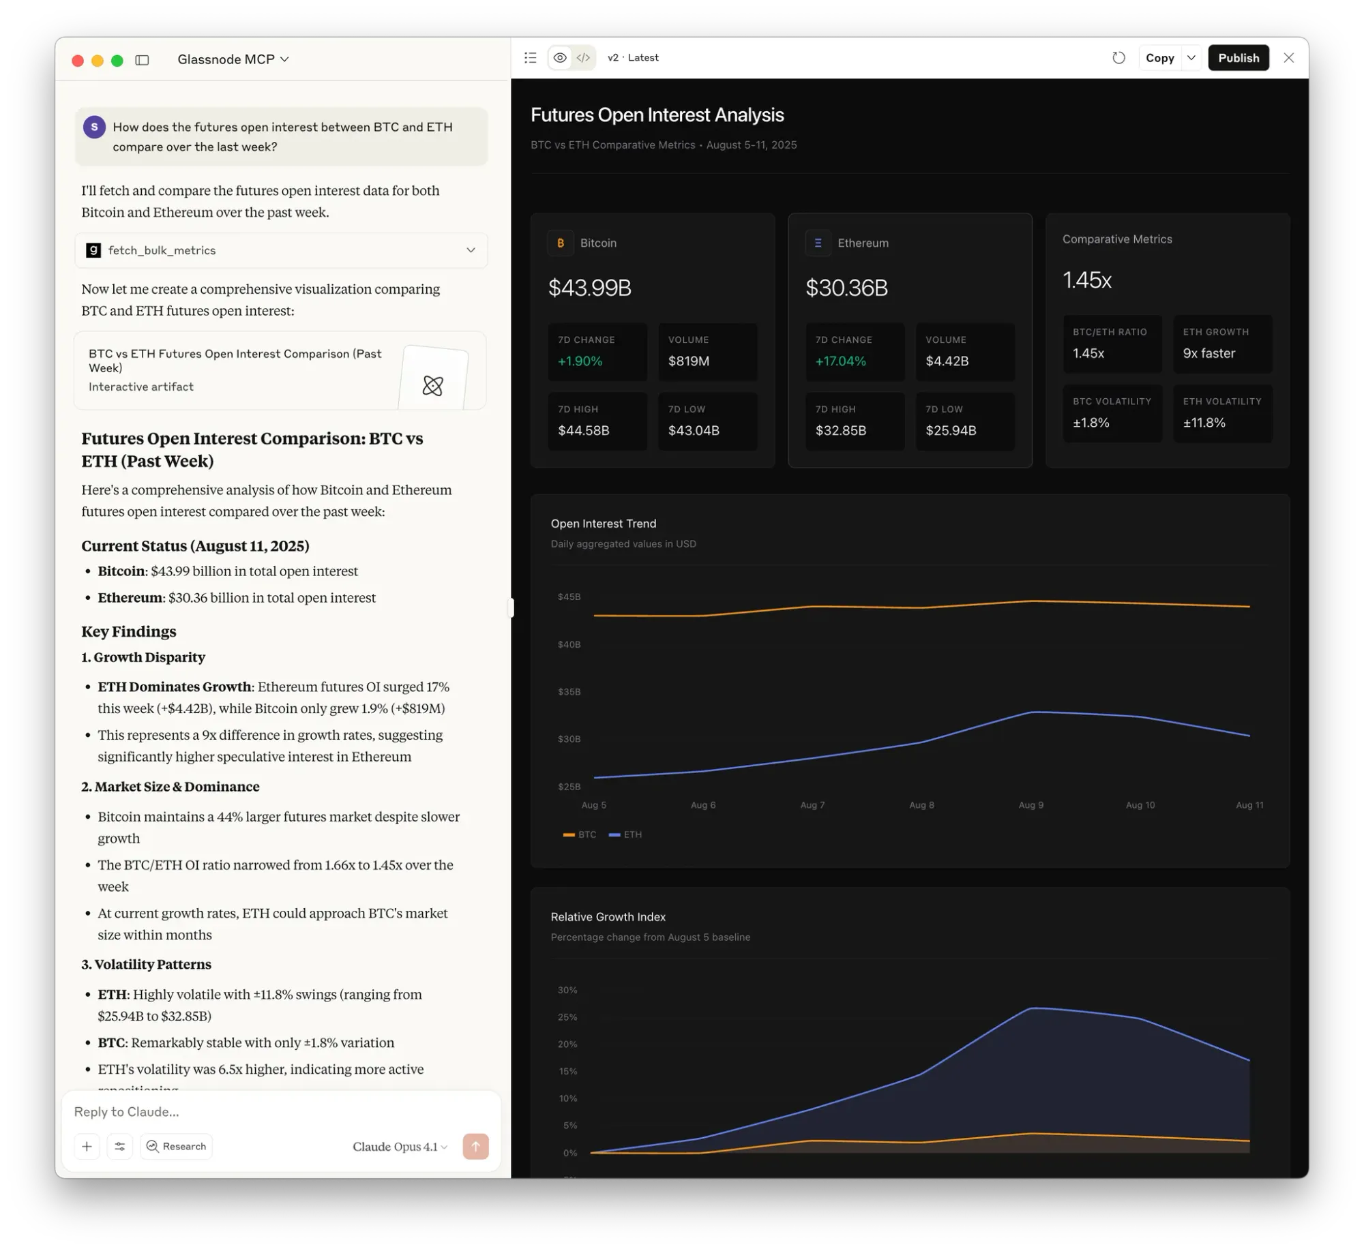Viewport: 1364px width, 1251px height.
Task: Toggle the sidebar panel icon
Action: (x=142, y=60)
